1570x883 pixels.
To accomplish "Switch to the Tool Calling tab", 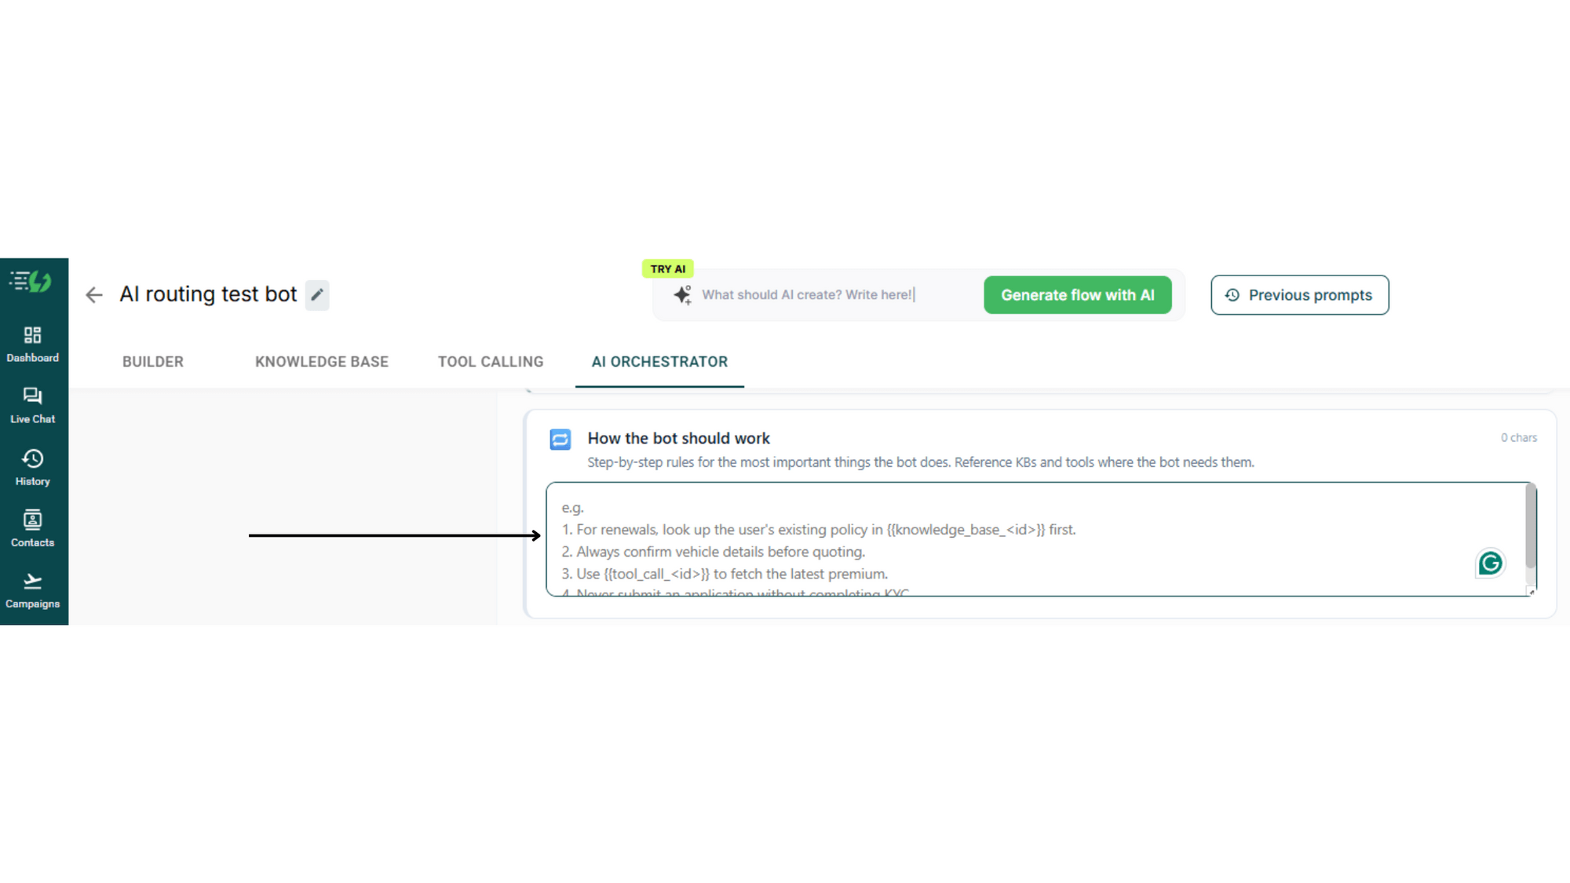I will pos(491,362).
